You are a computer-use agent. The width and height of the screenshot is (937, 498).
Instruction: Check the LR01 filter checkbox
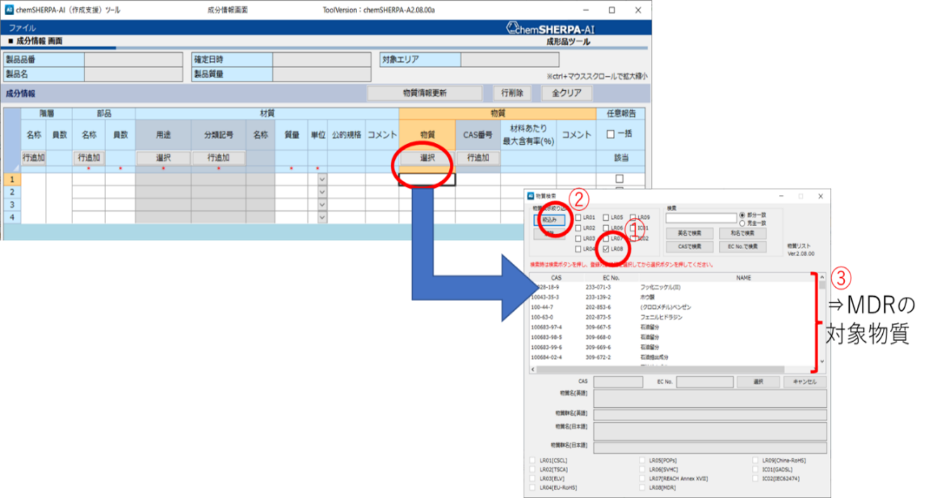(578, 218)
